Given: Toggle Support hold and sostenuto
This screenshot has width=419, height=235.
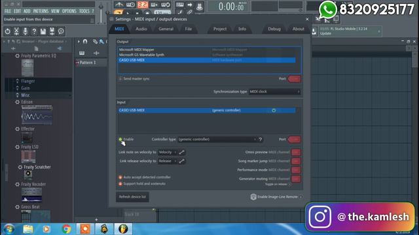Looking at the screenshot, I should coord(142,183).
